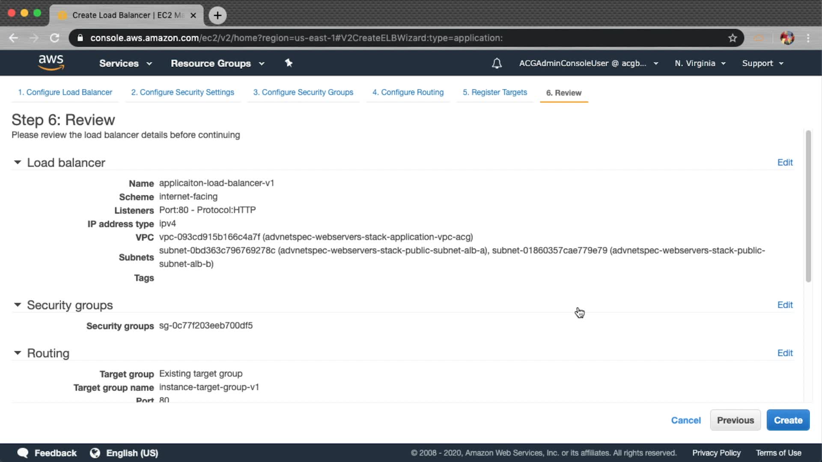Go to the Configure Routing step

408,92
